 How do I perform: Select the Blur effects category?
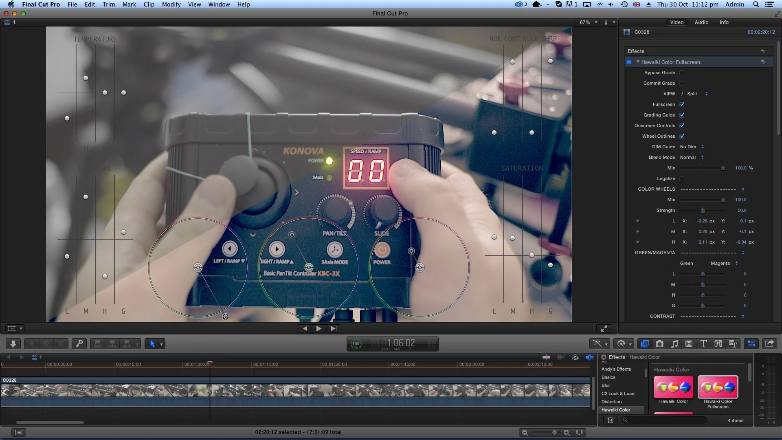point(606,385)
